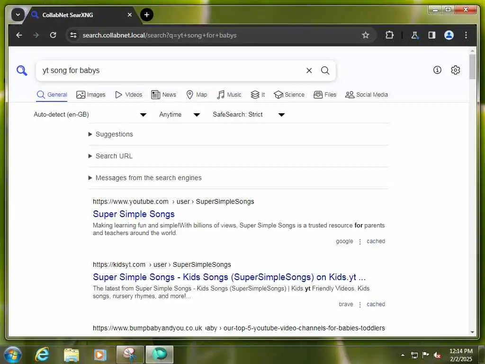The width and height of the screenshot is (485, 364).
Task: Clear the search query with X
Action: (x=309, y=71)
